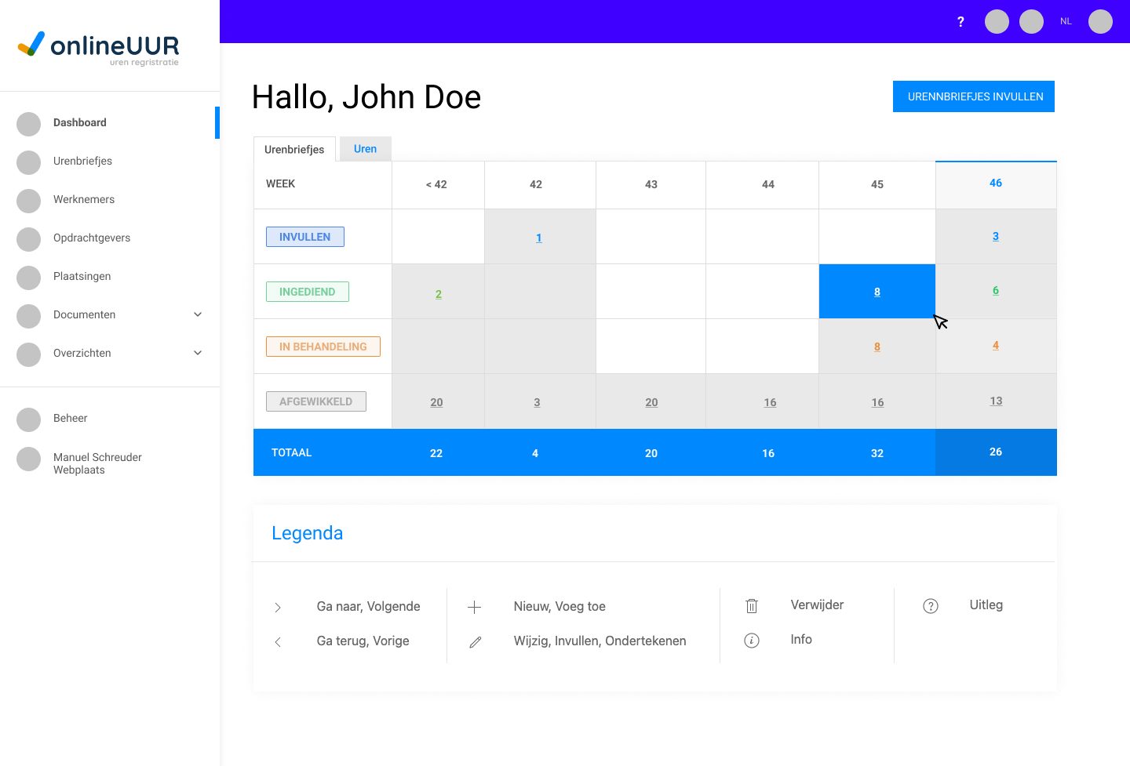Open Afgewikkeld count 13 for week 46
This screenshot has height=766, width=1130.
[x=996, y=401]
